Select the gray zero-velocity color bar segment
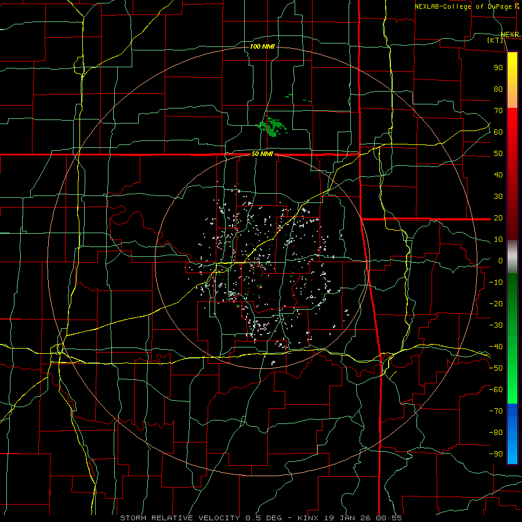This screenshot has height=522, width=522. [512, 257]
